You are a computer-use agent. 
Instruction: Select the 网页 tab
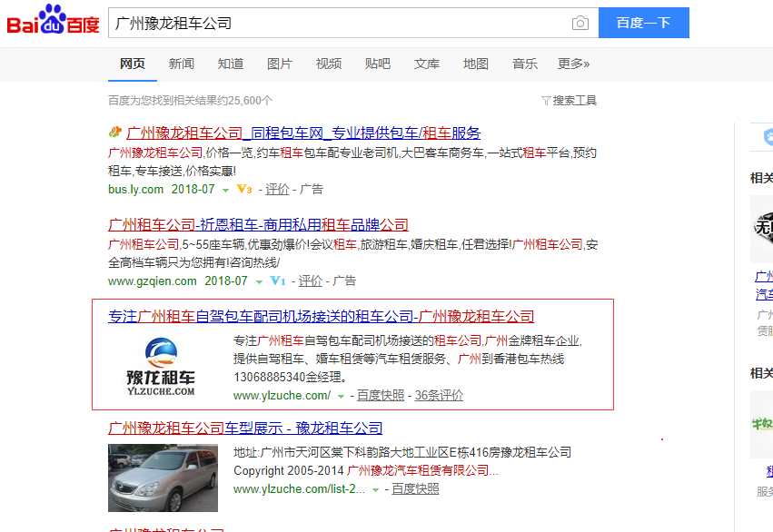coord(132,64)
